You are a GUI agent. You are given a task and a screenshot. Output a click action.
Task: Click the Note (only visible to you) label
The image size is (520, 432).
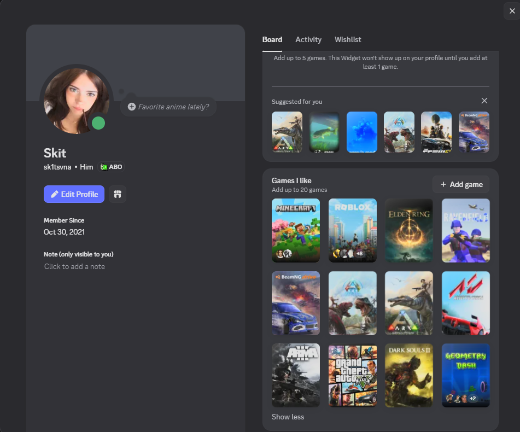tap(79, 254)
